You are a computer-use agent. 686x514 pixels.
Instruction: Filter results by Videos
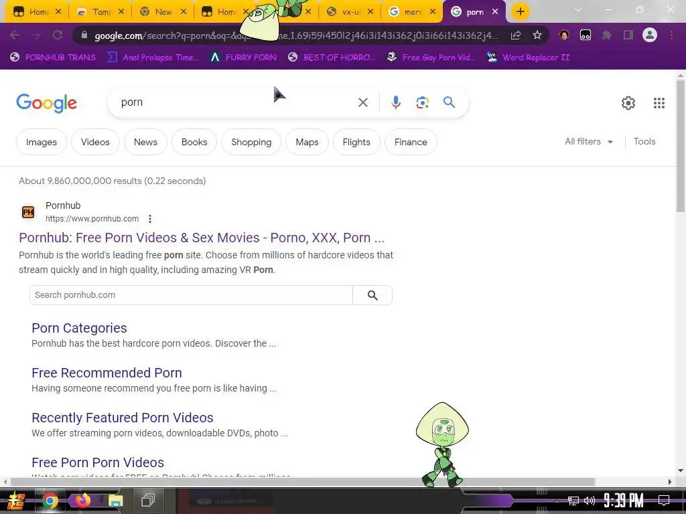point(95,142)
